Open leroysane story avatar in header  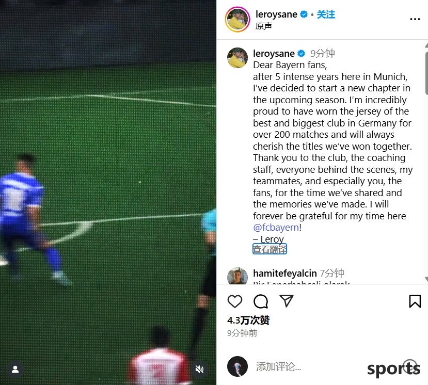tap(237, 20)
